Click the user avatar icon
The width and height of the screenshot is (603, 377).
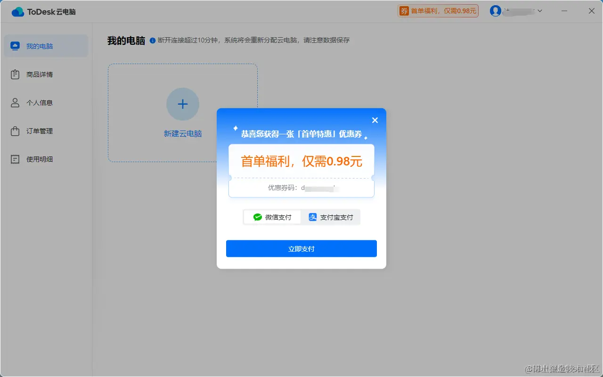495,10
